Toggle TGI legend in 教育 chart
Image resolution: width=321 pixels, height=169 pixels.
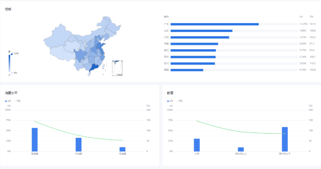tap(179, 101)
